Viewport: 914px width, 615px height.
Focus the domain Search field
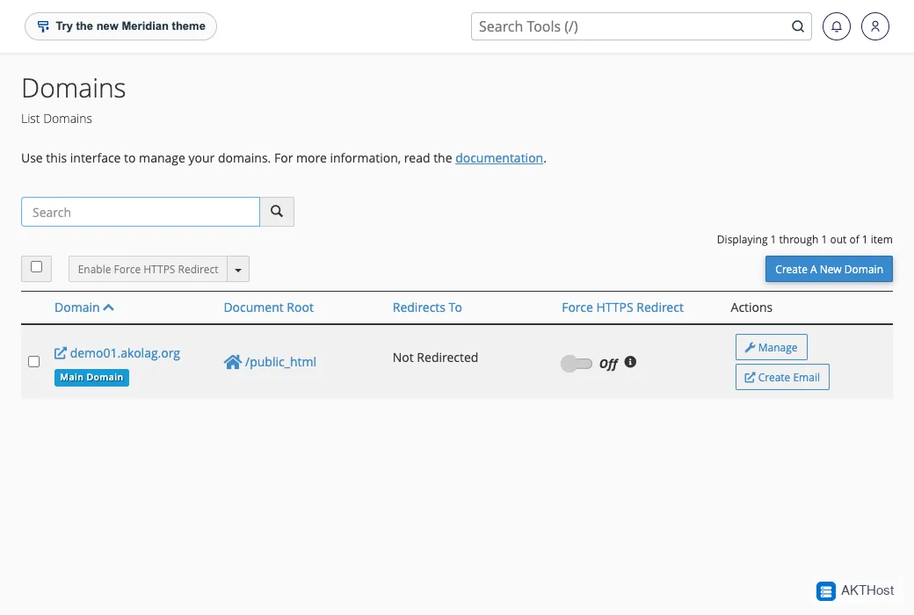[x=141, y=212]
